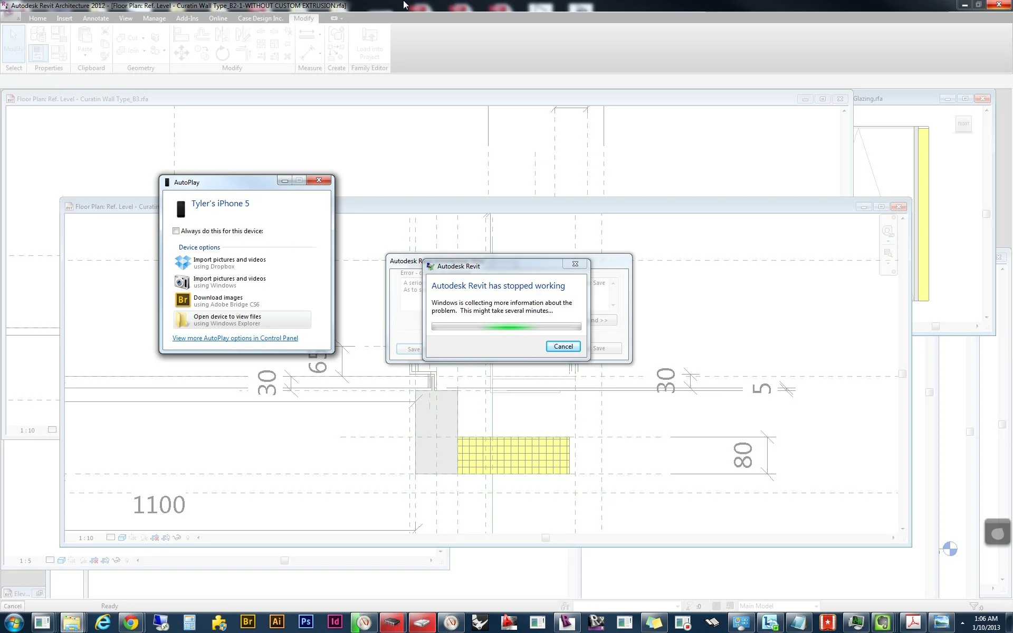Choose Import pictures and videos using Windows

pos(242,282)
